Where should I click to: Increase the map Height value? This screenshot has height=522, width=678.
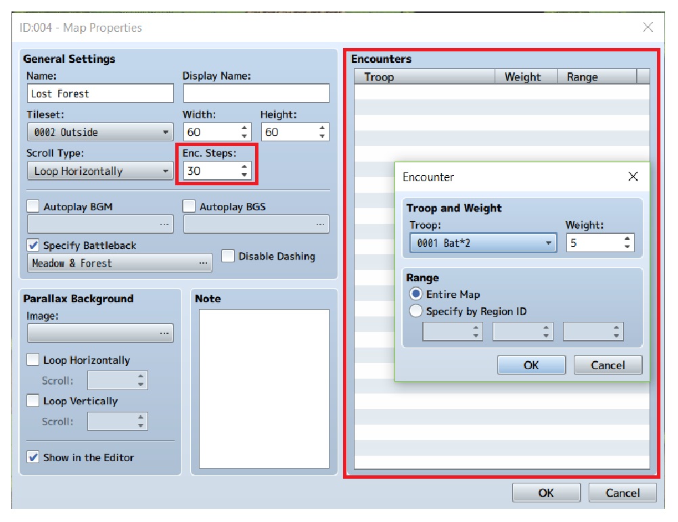322,128
